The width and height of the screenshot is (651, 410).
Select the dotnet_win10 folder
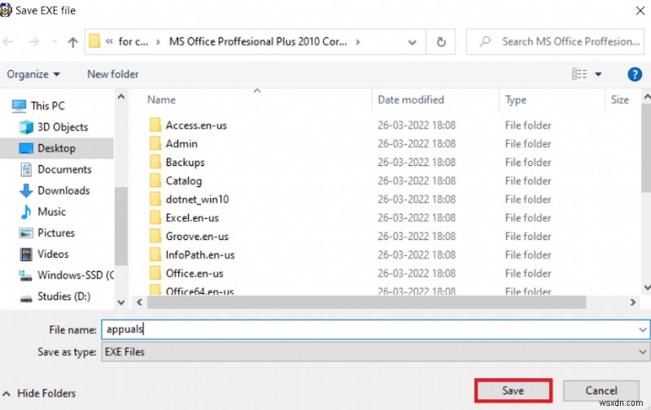(197, 199)
